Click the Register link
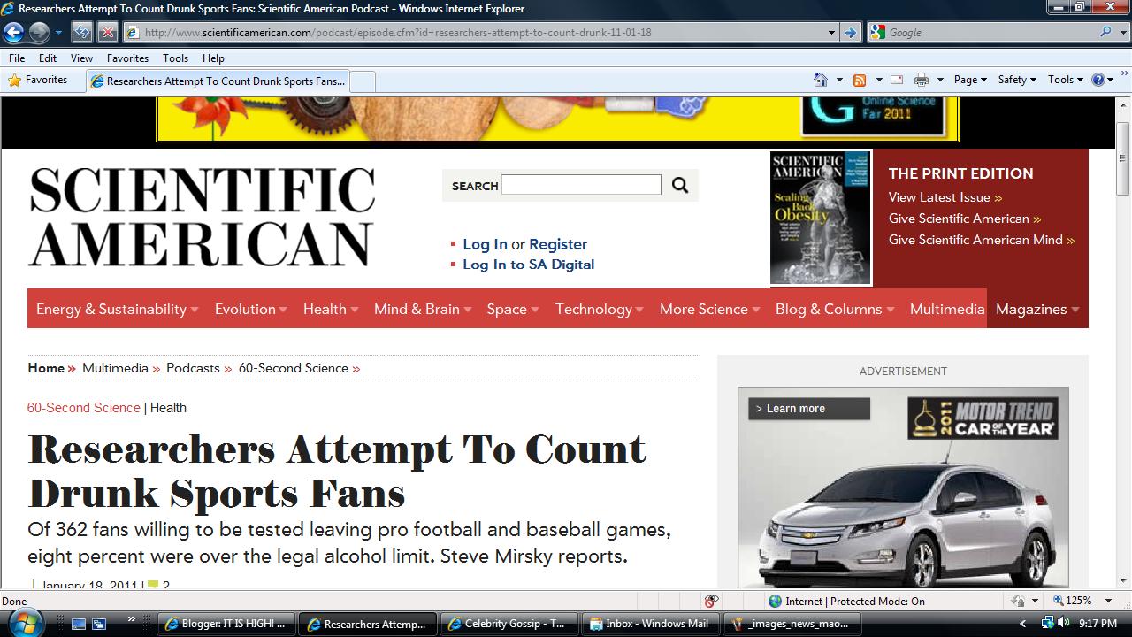 click(558, 244)
